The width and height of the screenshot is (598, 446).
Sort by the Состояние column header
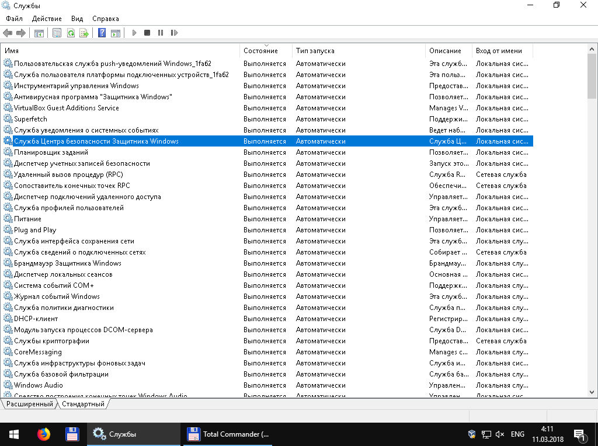point(266,51)
